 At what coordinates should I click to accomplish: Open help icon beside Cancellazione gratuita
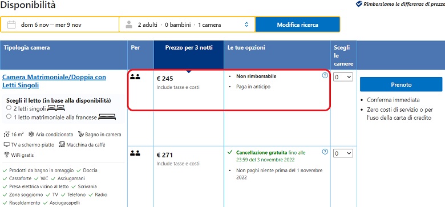click(325, 152)
